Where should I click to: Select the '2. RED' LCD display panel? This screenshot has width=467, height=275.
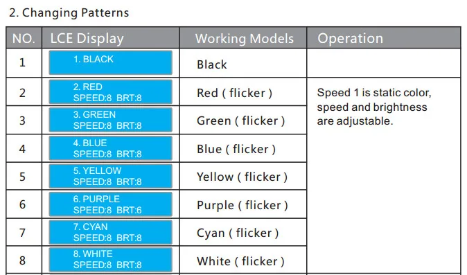tap(110, 91)
